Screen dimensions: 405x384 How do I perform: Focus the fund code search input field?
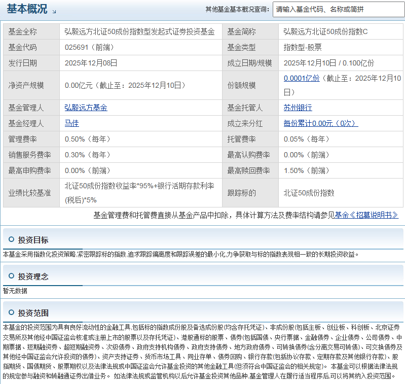coord(339,10)
